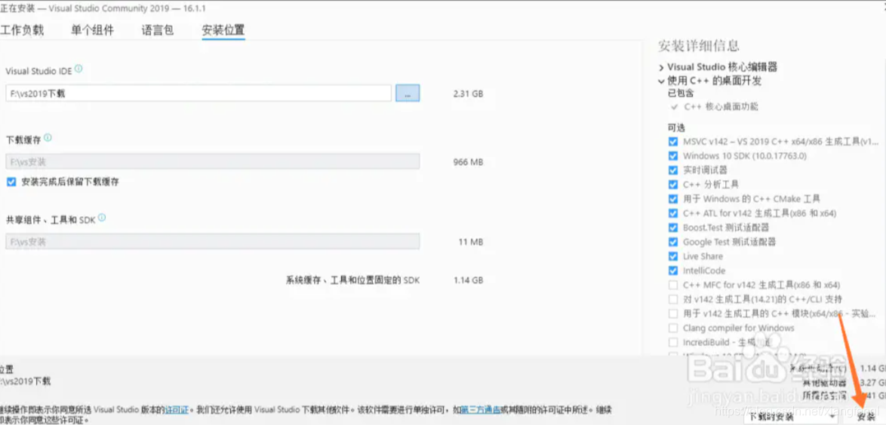The height and width of the screenshot is (425, 886).
Task: Switch to the 单个组件 tab
Action: click(x=92, y=30)
